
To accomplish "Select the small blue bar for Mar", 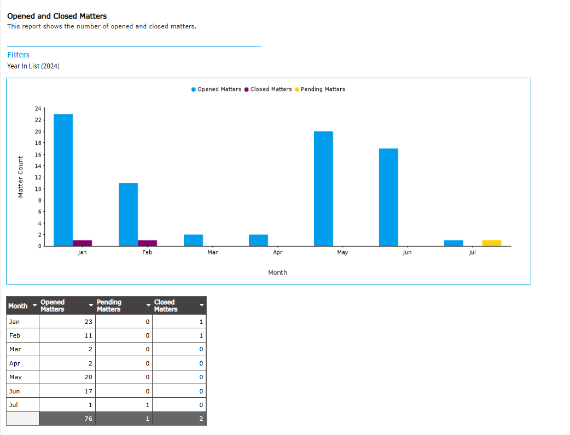I will coord(193,240).
